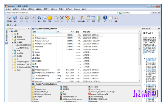Open the 书签(B) menu
Viewport: 163px width, 102px height.
[23, 9]
